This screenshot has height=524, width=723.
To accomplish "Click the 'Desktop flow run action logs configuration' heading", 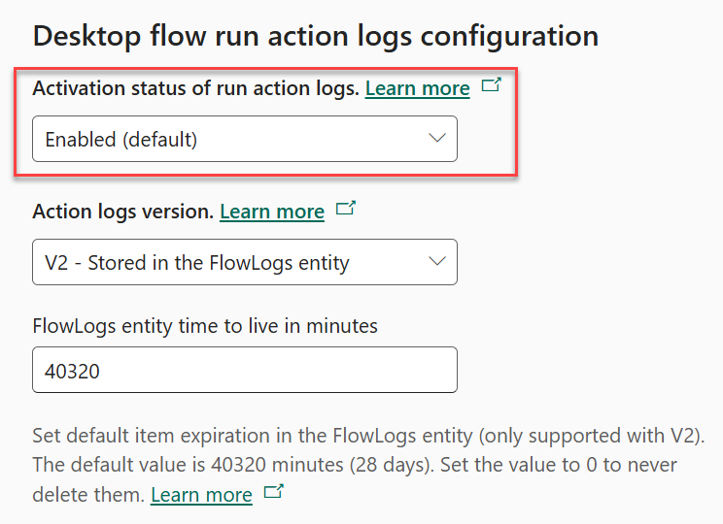I will [316, 36].
